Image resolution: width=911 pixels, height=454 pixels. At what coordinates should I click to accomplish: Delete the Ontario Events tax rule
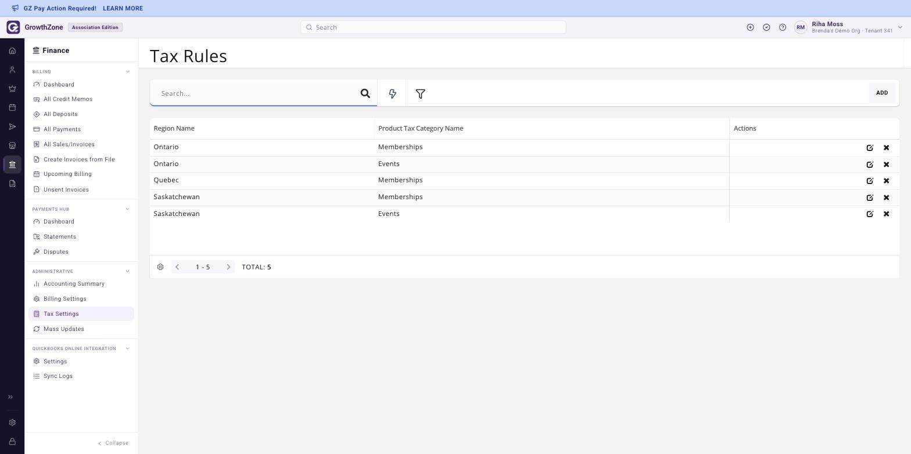pyautogui.click(x=886, y=164)
